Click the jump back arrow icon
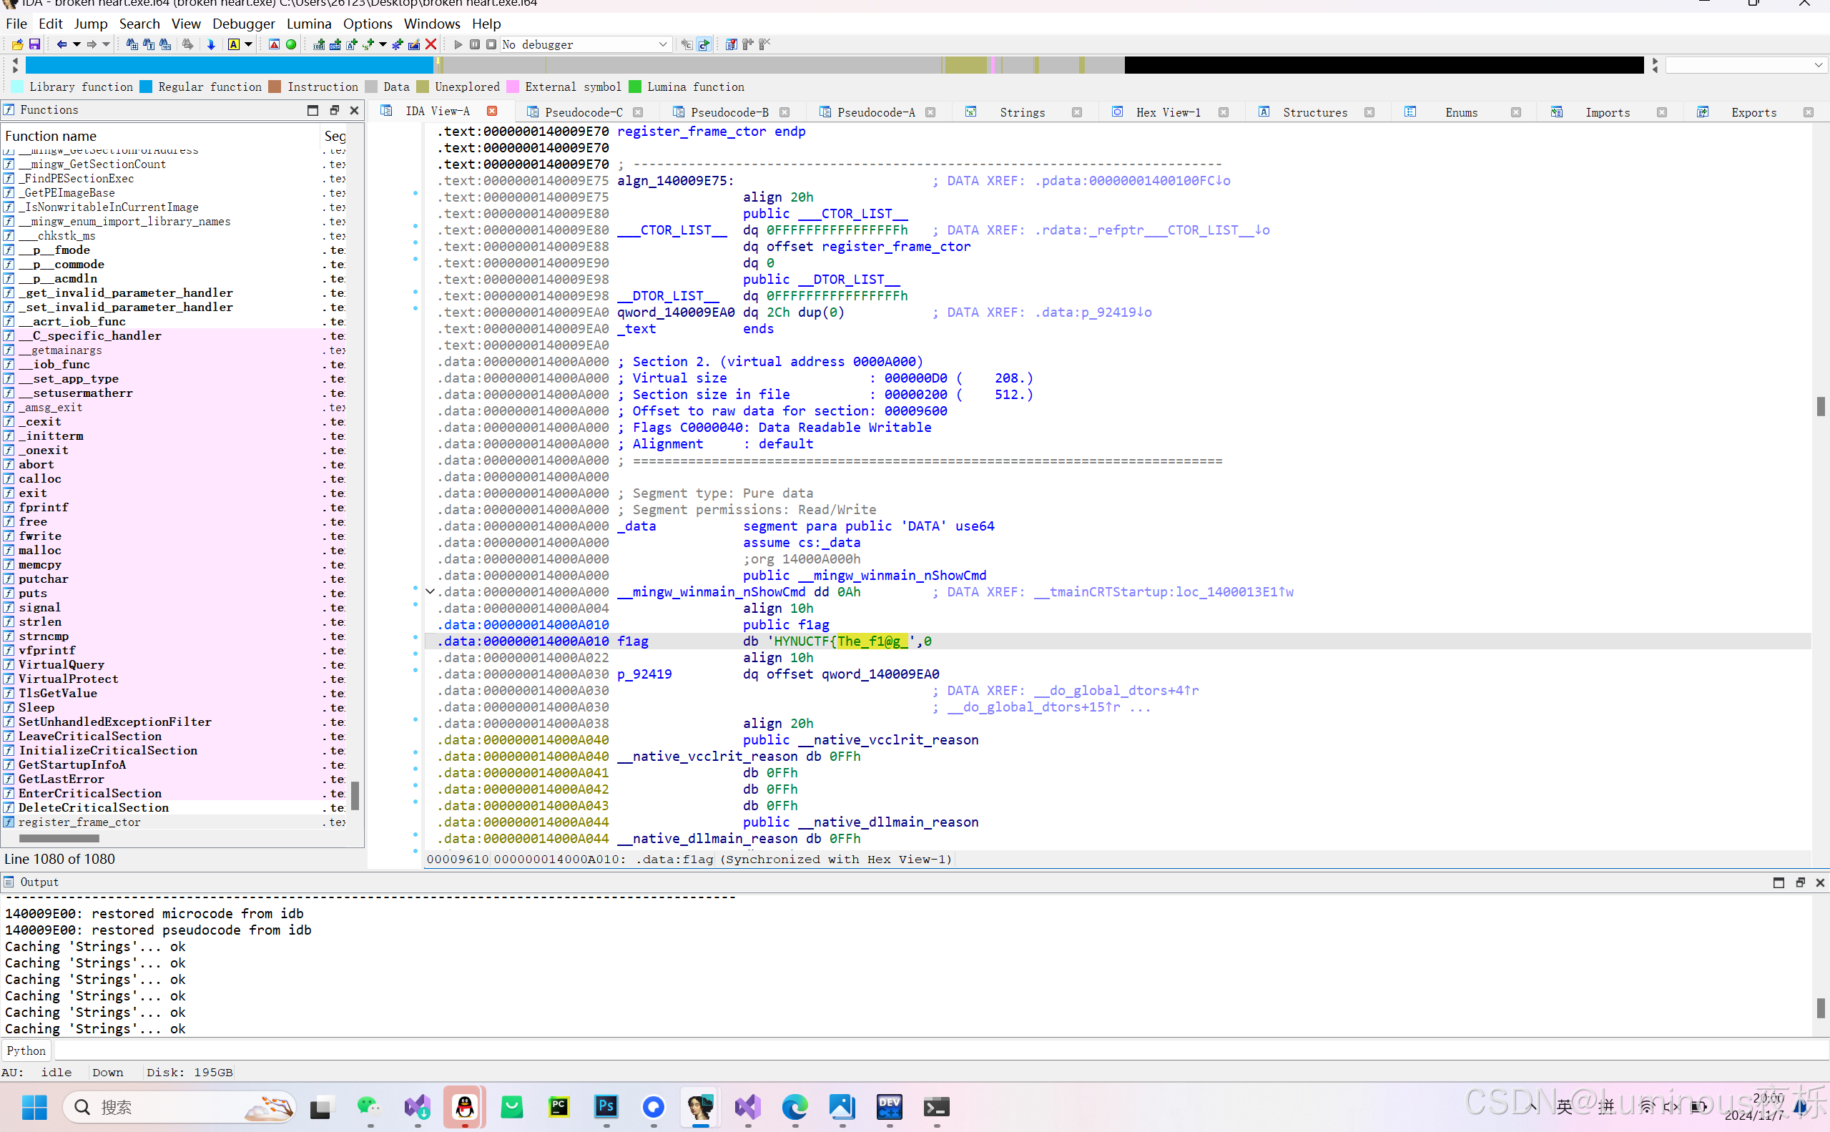The image size is (1830, 1132). coord(62,44)
